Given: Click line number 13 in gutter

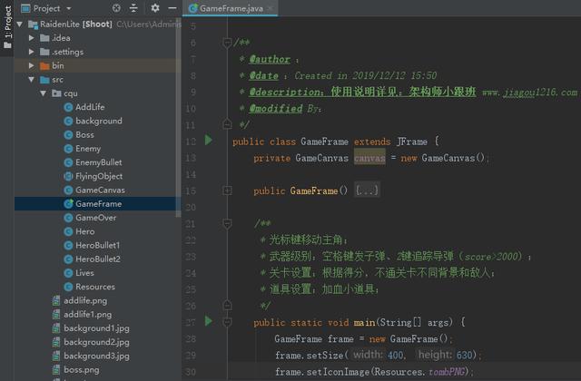Looking at the screenshot, I should point(191,158).
